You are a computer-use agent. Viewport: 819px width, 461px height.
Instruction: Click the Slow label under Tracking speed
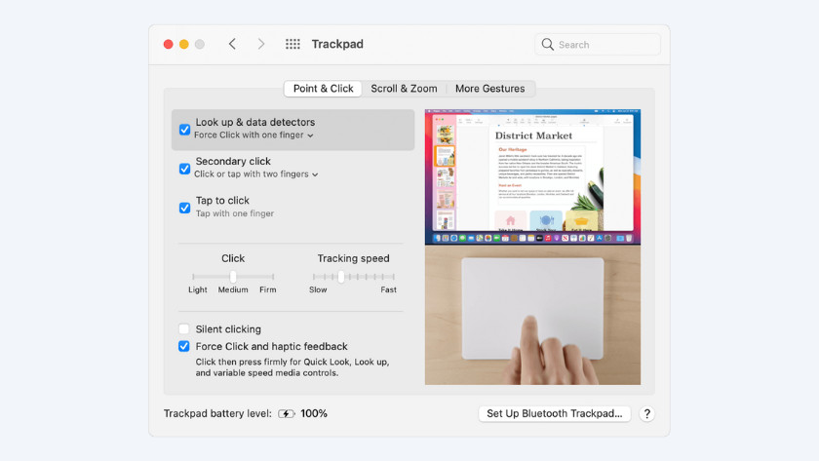318,289
